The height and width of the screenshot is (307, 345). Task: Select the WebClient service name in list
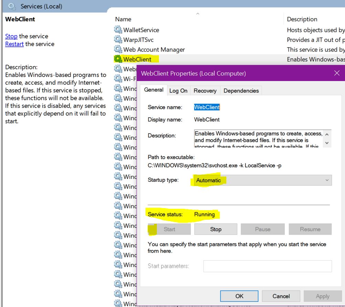137,59
